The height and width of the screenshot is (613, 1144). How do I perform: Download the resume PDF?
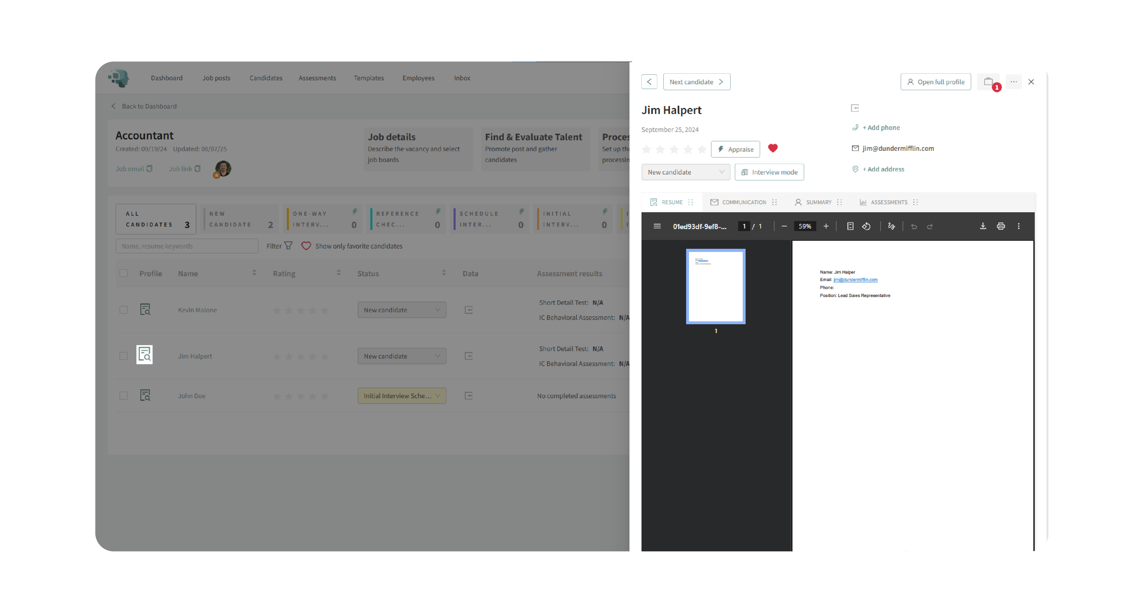(x=983, y=226)
